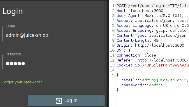Screen dimensions: 189x107
Task: Select the Content-Type application/json header
Action: click(x=151, y=35)
